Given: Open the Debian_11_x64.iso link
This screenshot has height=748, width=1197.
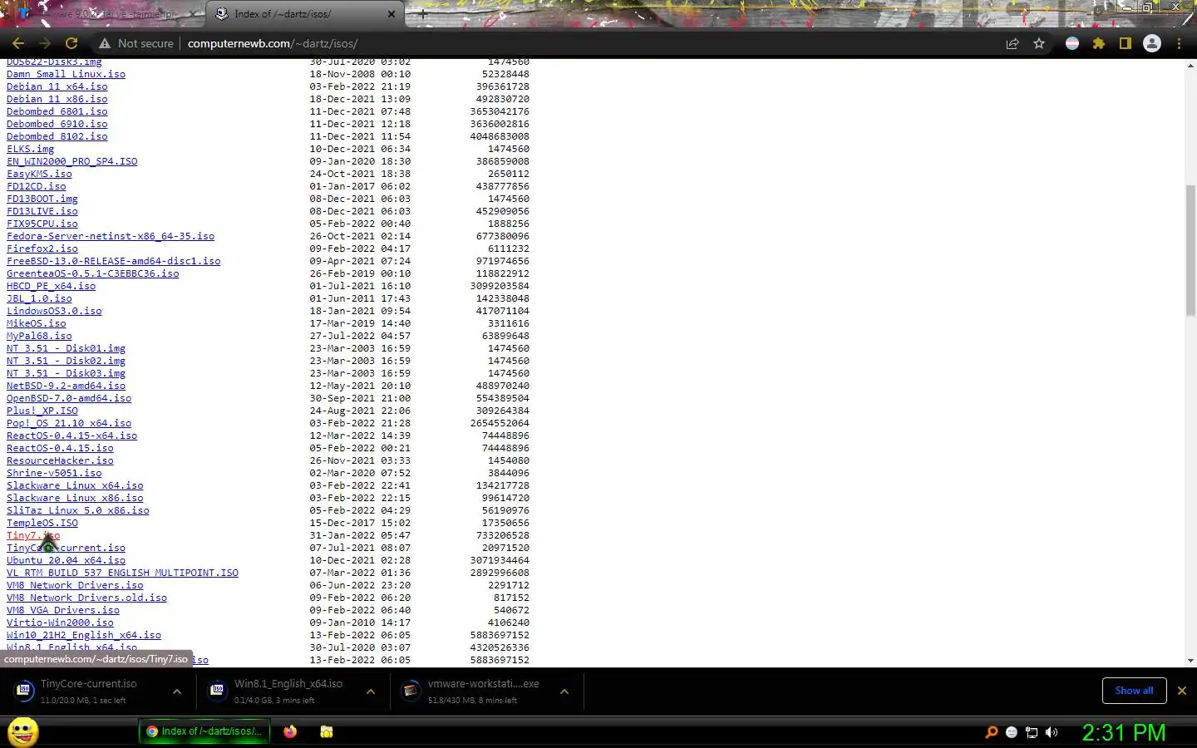Looking at the screenshot, I should coord(57,86).
